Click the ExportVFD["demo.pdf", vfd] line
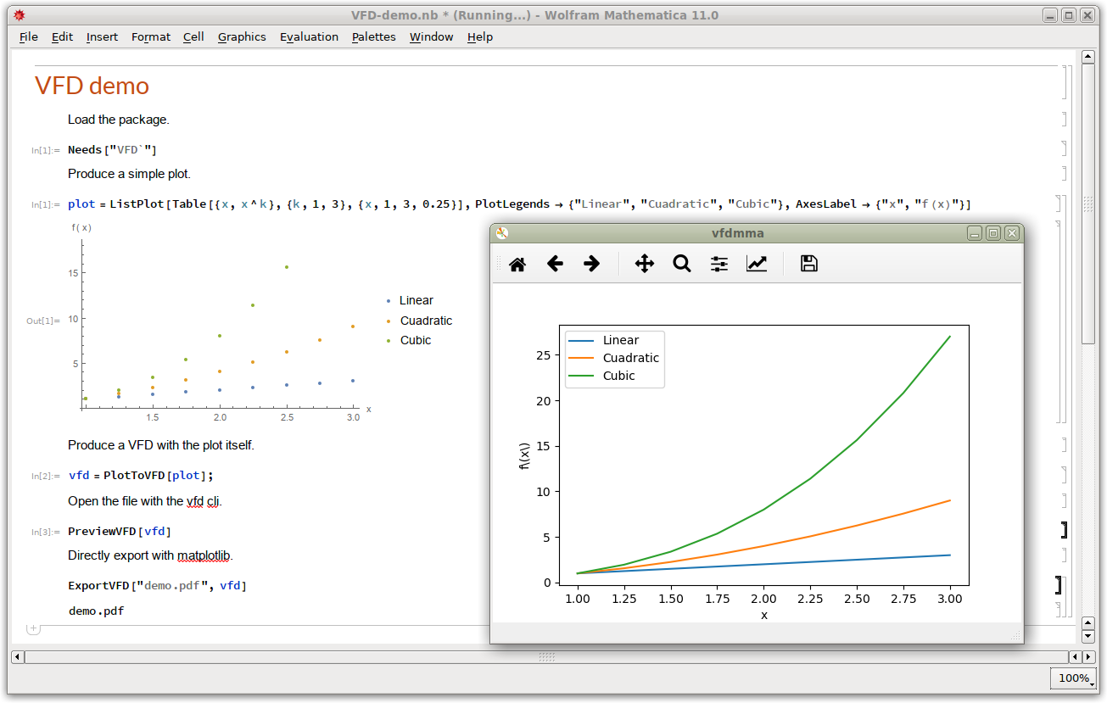Screen dimensions: 1107x703 [158, 586]
